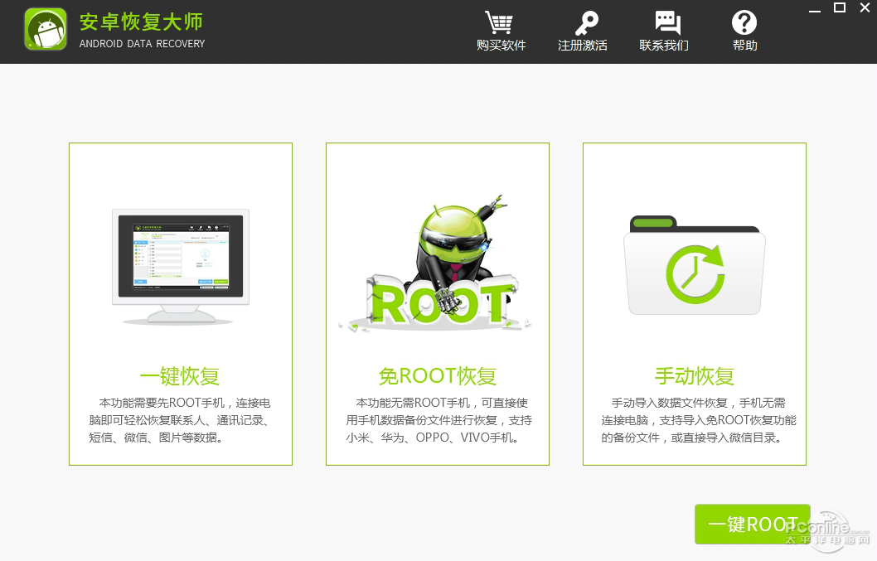
Task: Click the 帮助 label
Action: tap(745, 46)
